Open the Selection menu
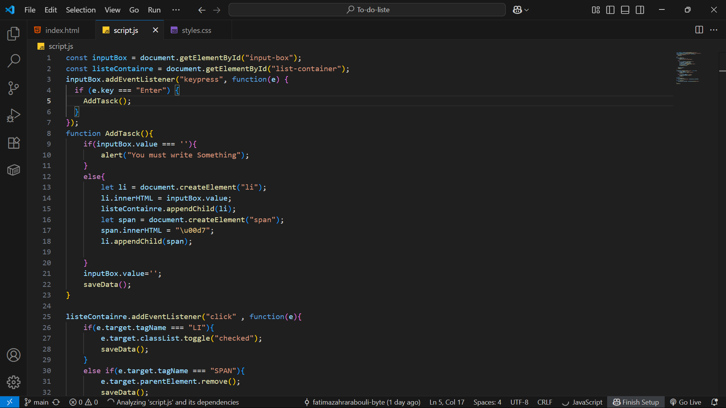Image resolution: width=726 pixels, height=408 pixels. point(81,10)
